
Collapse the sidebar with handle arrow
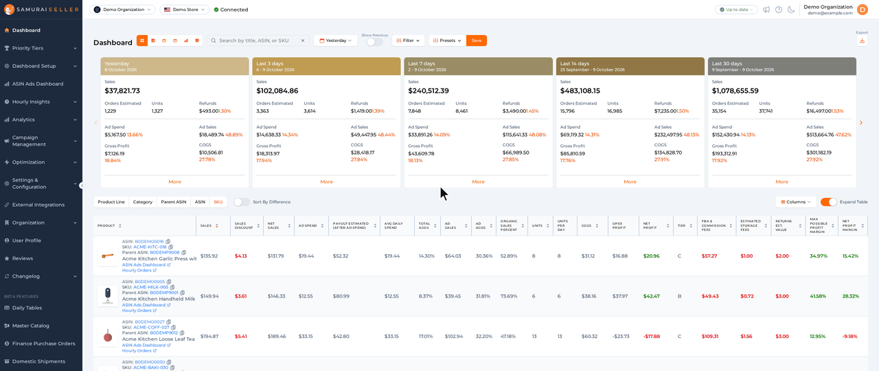[x=81, y=185]
